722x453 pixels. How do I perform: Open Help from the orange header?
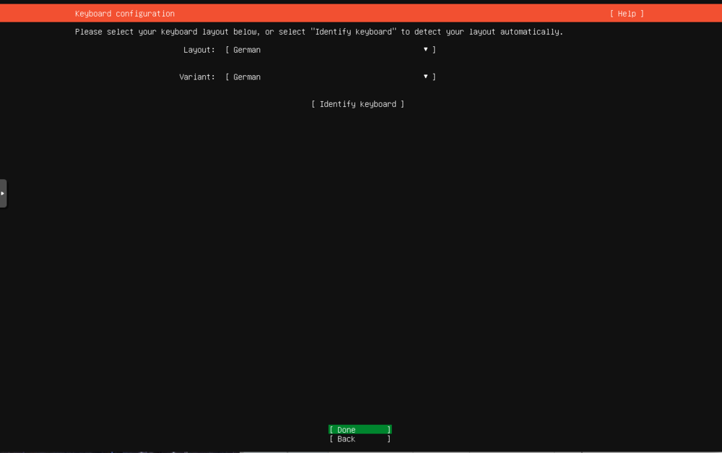(625, 13)
